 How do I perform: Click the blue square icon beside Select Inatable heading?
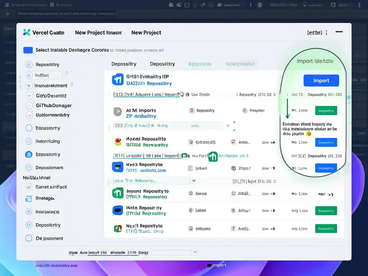point(28,50)
